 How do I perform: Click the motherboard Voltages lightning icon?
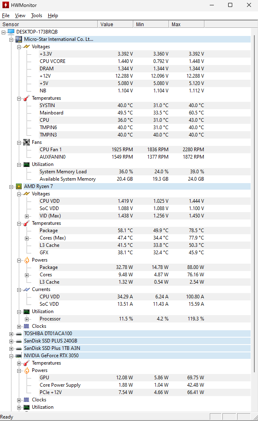click(27, 47)
